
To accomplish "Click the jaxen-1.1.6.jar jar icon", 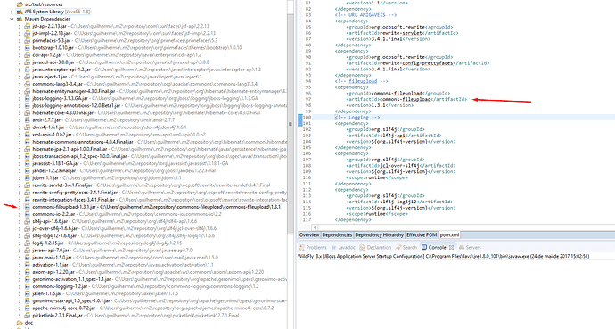I will (27, 293).
